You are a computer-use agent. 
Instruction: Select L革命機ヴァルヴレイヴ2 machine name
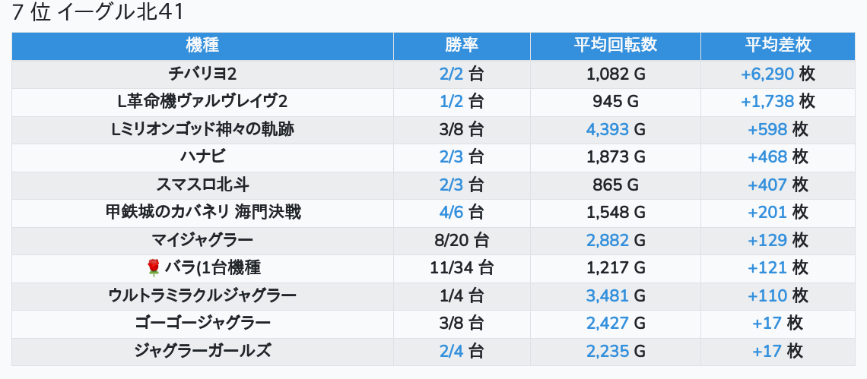(x=202, y=102)
